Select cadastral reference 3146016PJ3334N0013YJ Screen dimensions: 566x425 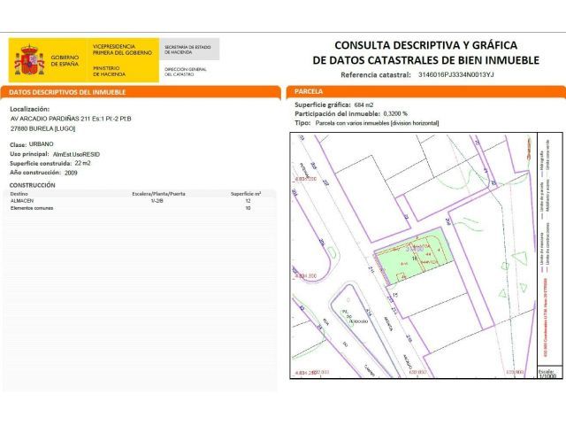coord(455,74)
